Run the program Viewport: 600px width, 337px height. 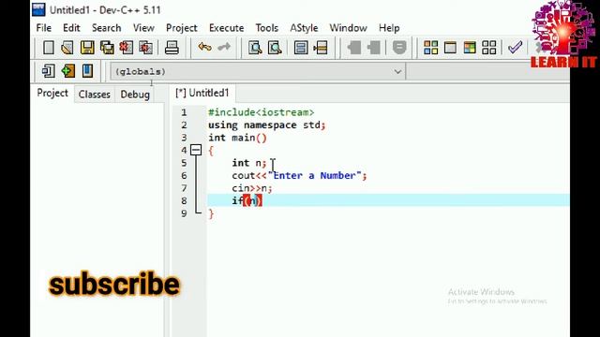450,48
